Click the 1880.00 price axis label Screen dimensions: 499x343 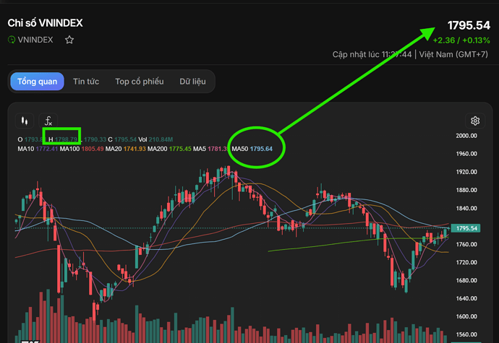(466, 190)
